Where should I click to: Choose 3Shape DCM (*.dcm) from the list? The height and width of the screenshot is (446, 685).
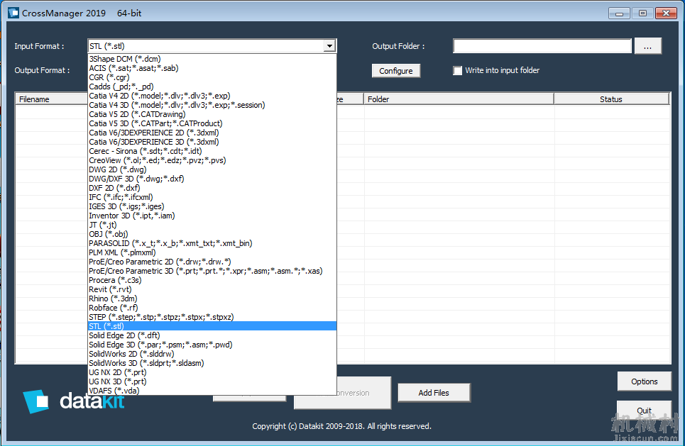click(212, 59)
